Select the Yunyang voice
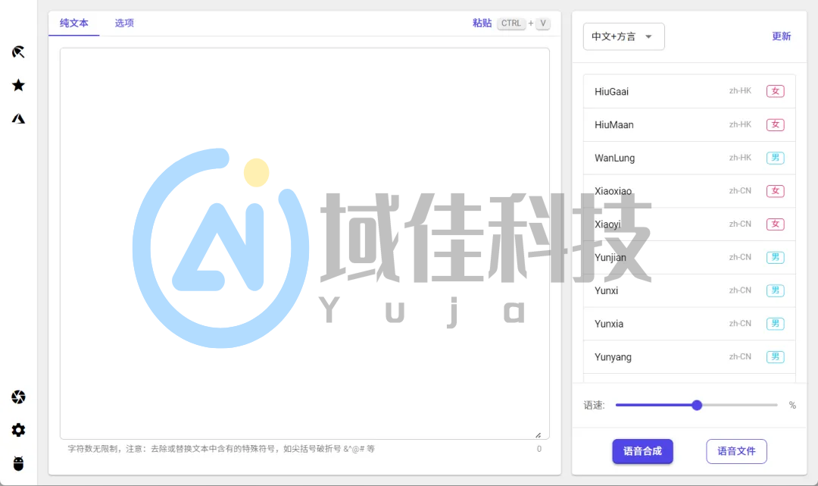Screen dimensions: 818x486 coord(689,357)
